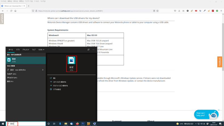Bookmark this page with the star icon
The image size is (224, 126).
157,11
